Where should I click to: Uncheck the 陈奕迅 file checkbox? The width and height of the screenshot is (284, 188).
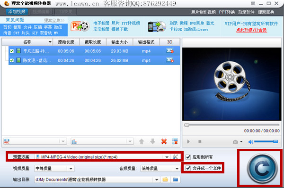click(x=12, y=60)
